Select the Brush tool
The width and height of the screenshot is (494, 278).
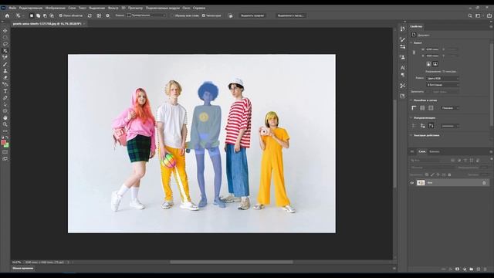(x=5, y=64)
